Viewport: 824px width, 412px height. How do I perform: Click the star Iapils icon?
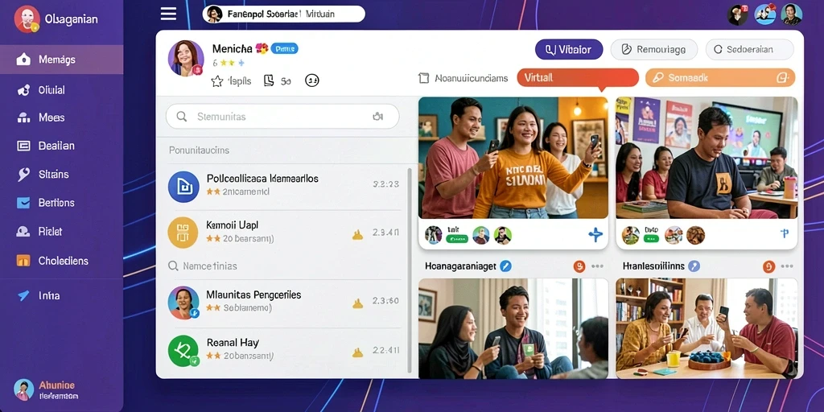[217, 81]
